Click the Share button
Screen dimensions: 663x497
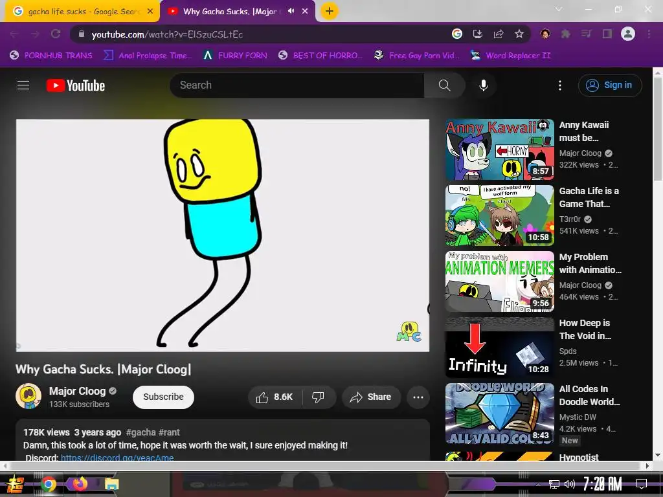tap(371, 397)
